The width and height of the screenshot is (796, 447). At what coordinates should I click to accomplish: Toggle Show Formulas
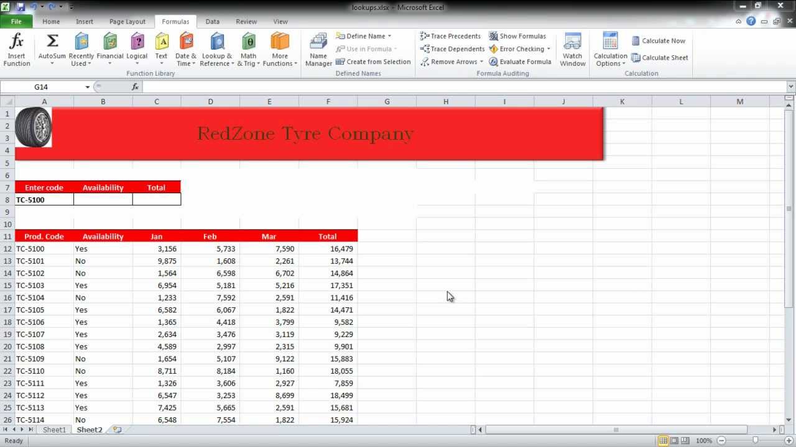click(517, 36)
